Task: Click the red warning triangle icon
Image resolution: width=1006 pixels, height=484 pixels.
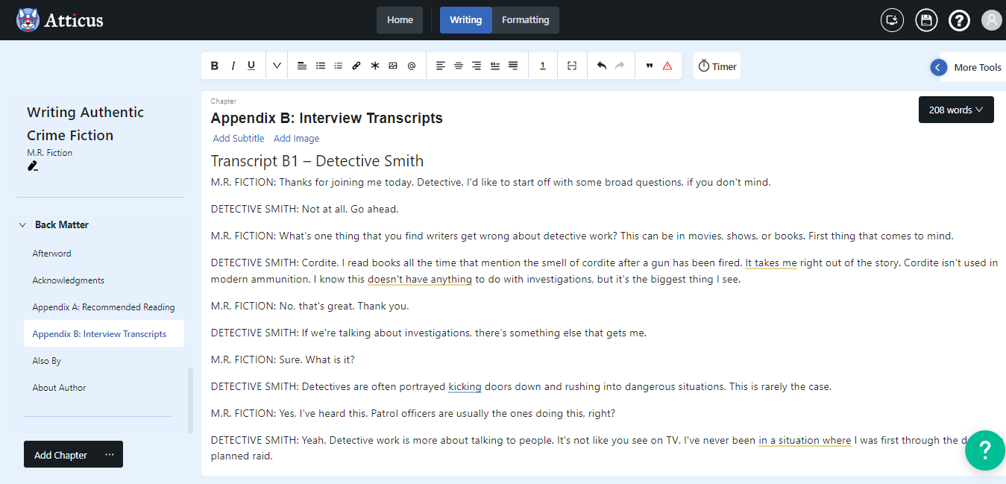Action: pyautogui.click(x=667, y=66)
